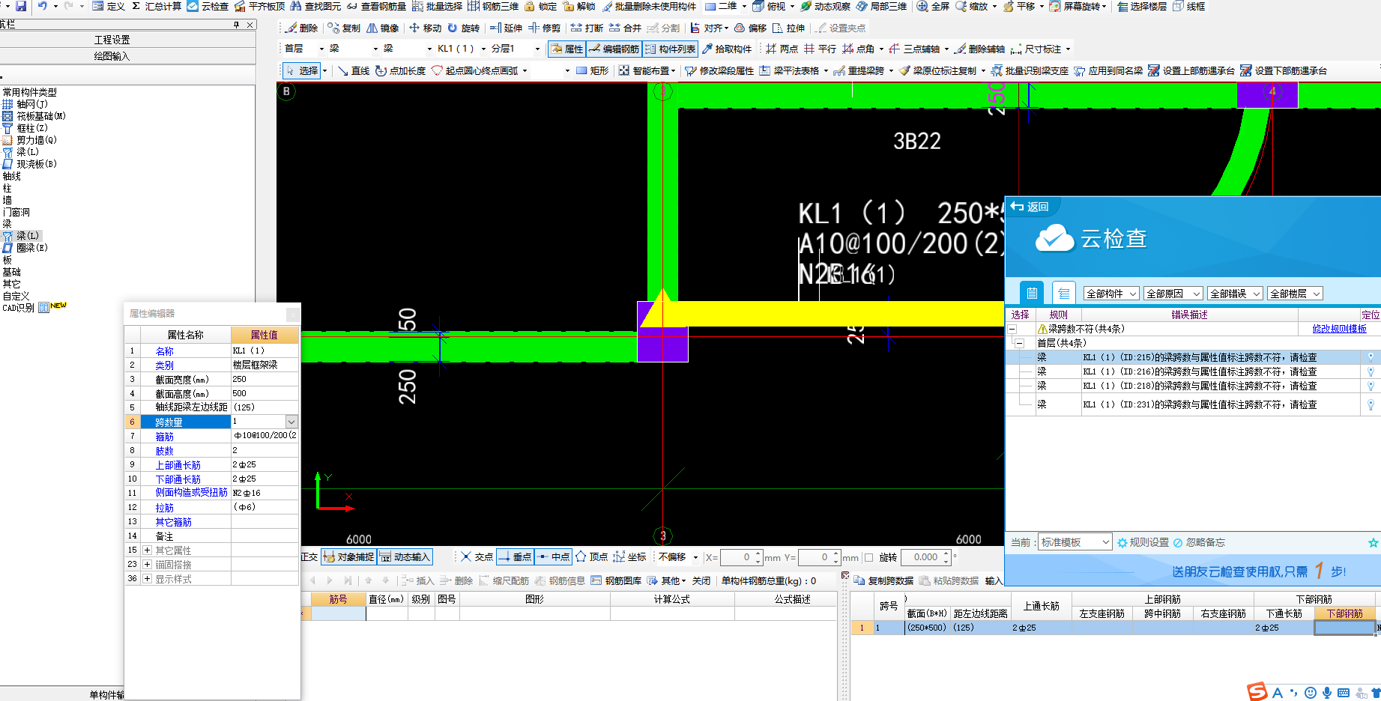Click into the X coordinate input field
Viewport: 1381px width, 701px height.
737,557
